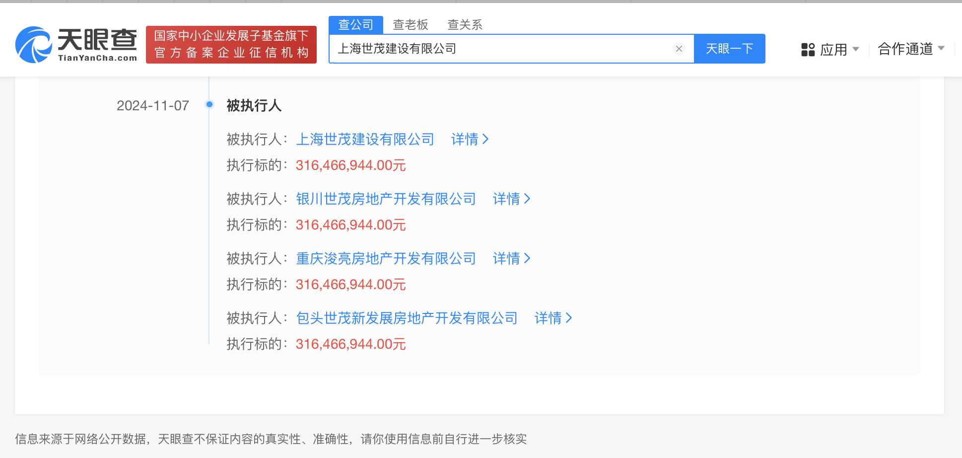Open 上海世茂建设有限公司 company link

click(x=365, y=140)
